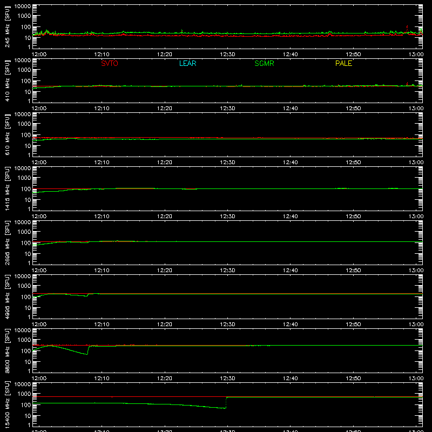Click the 12:00 tick label under the 1415 MHz plot

39,217
